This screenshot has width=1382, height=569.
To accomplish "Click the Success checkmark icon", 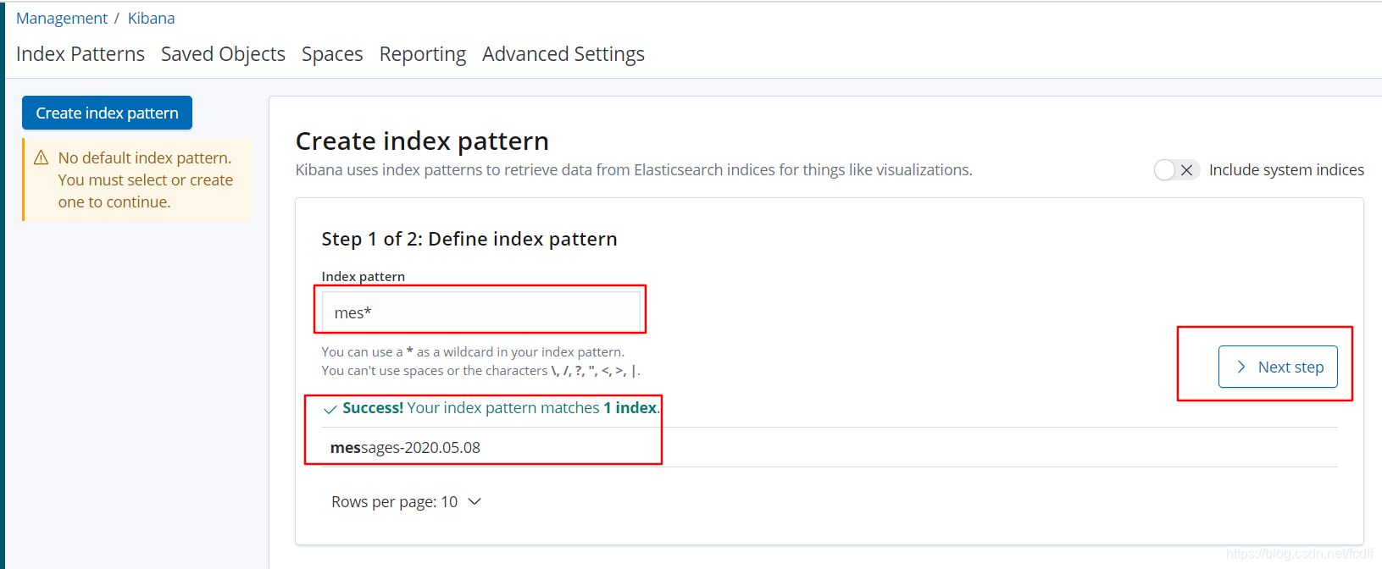I will tap(330, 409).
